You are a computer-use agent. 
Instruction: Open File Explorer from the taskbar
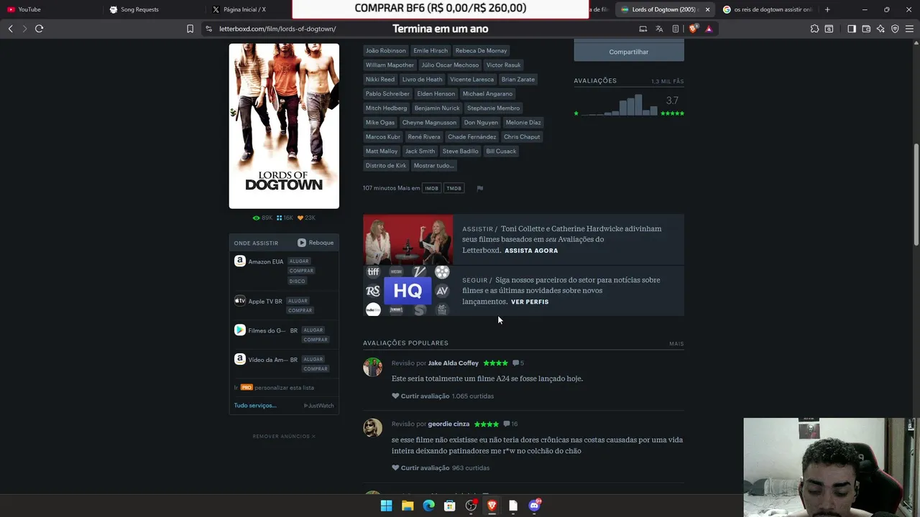coord(408,506)
